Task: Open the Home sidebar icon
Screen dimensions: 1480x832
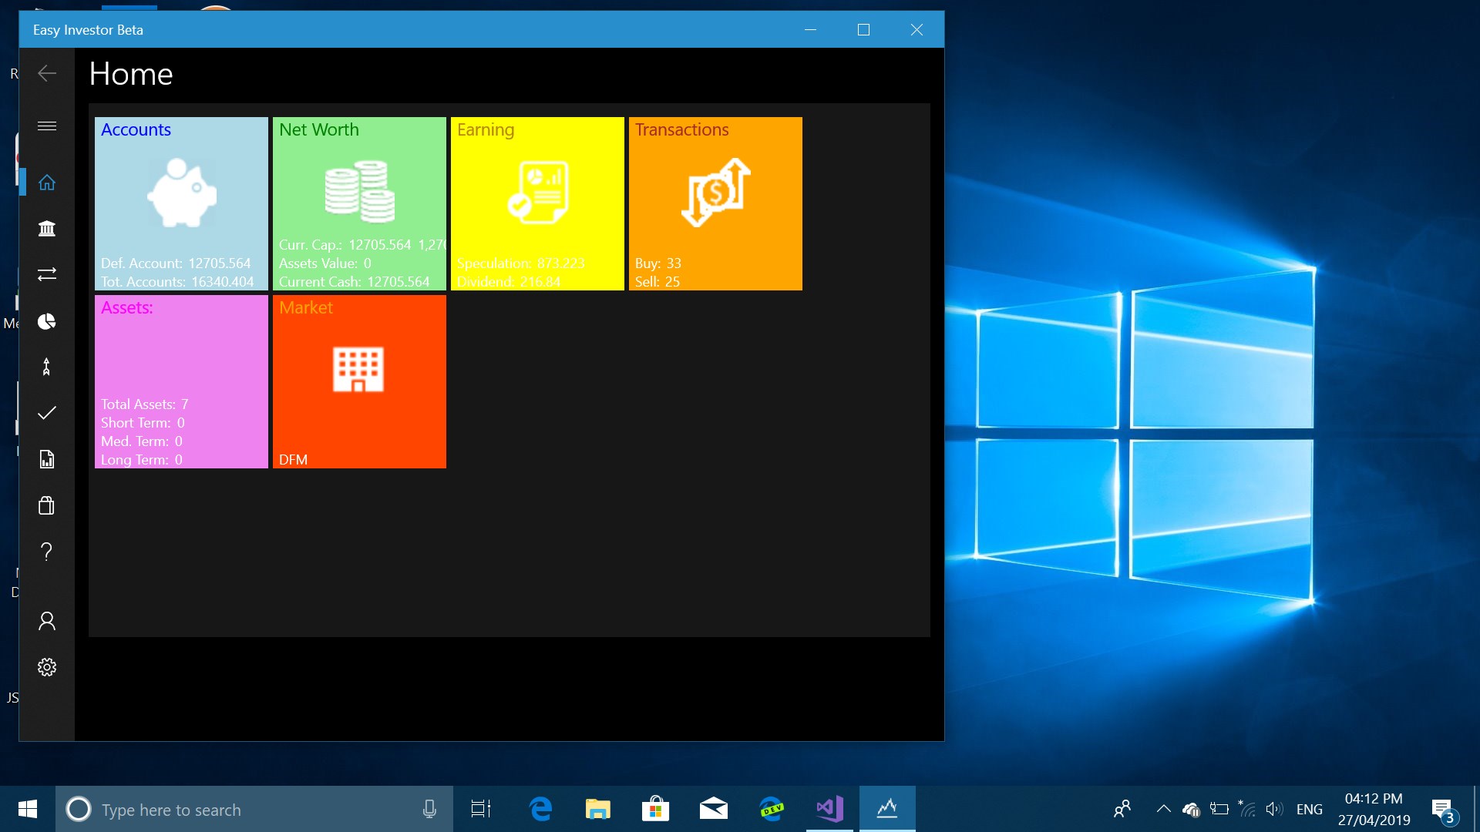Action: pyautogui.click(x=47, y=183)
